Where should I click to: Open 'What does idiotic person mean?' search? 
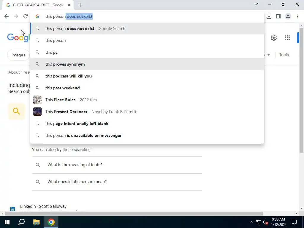click(117, 182)
